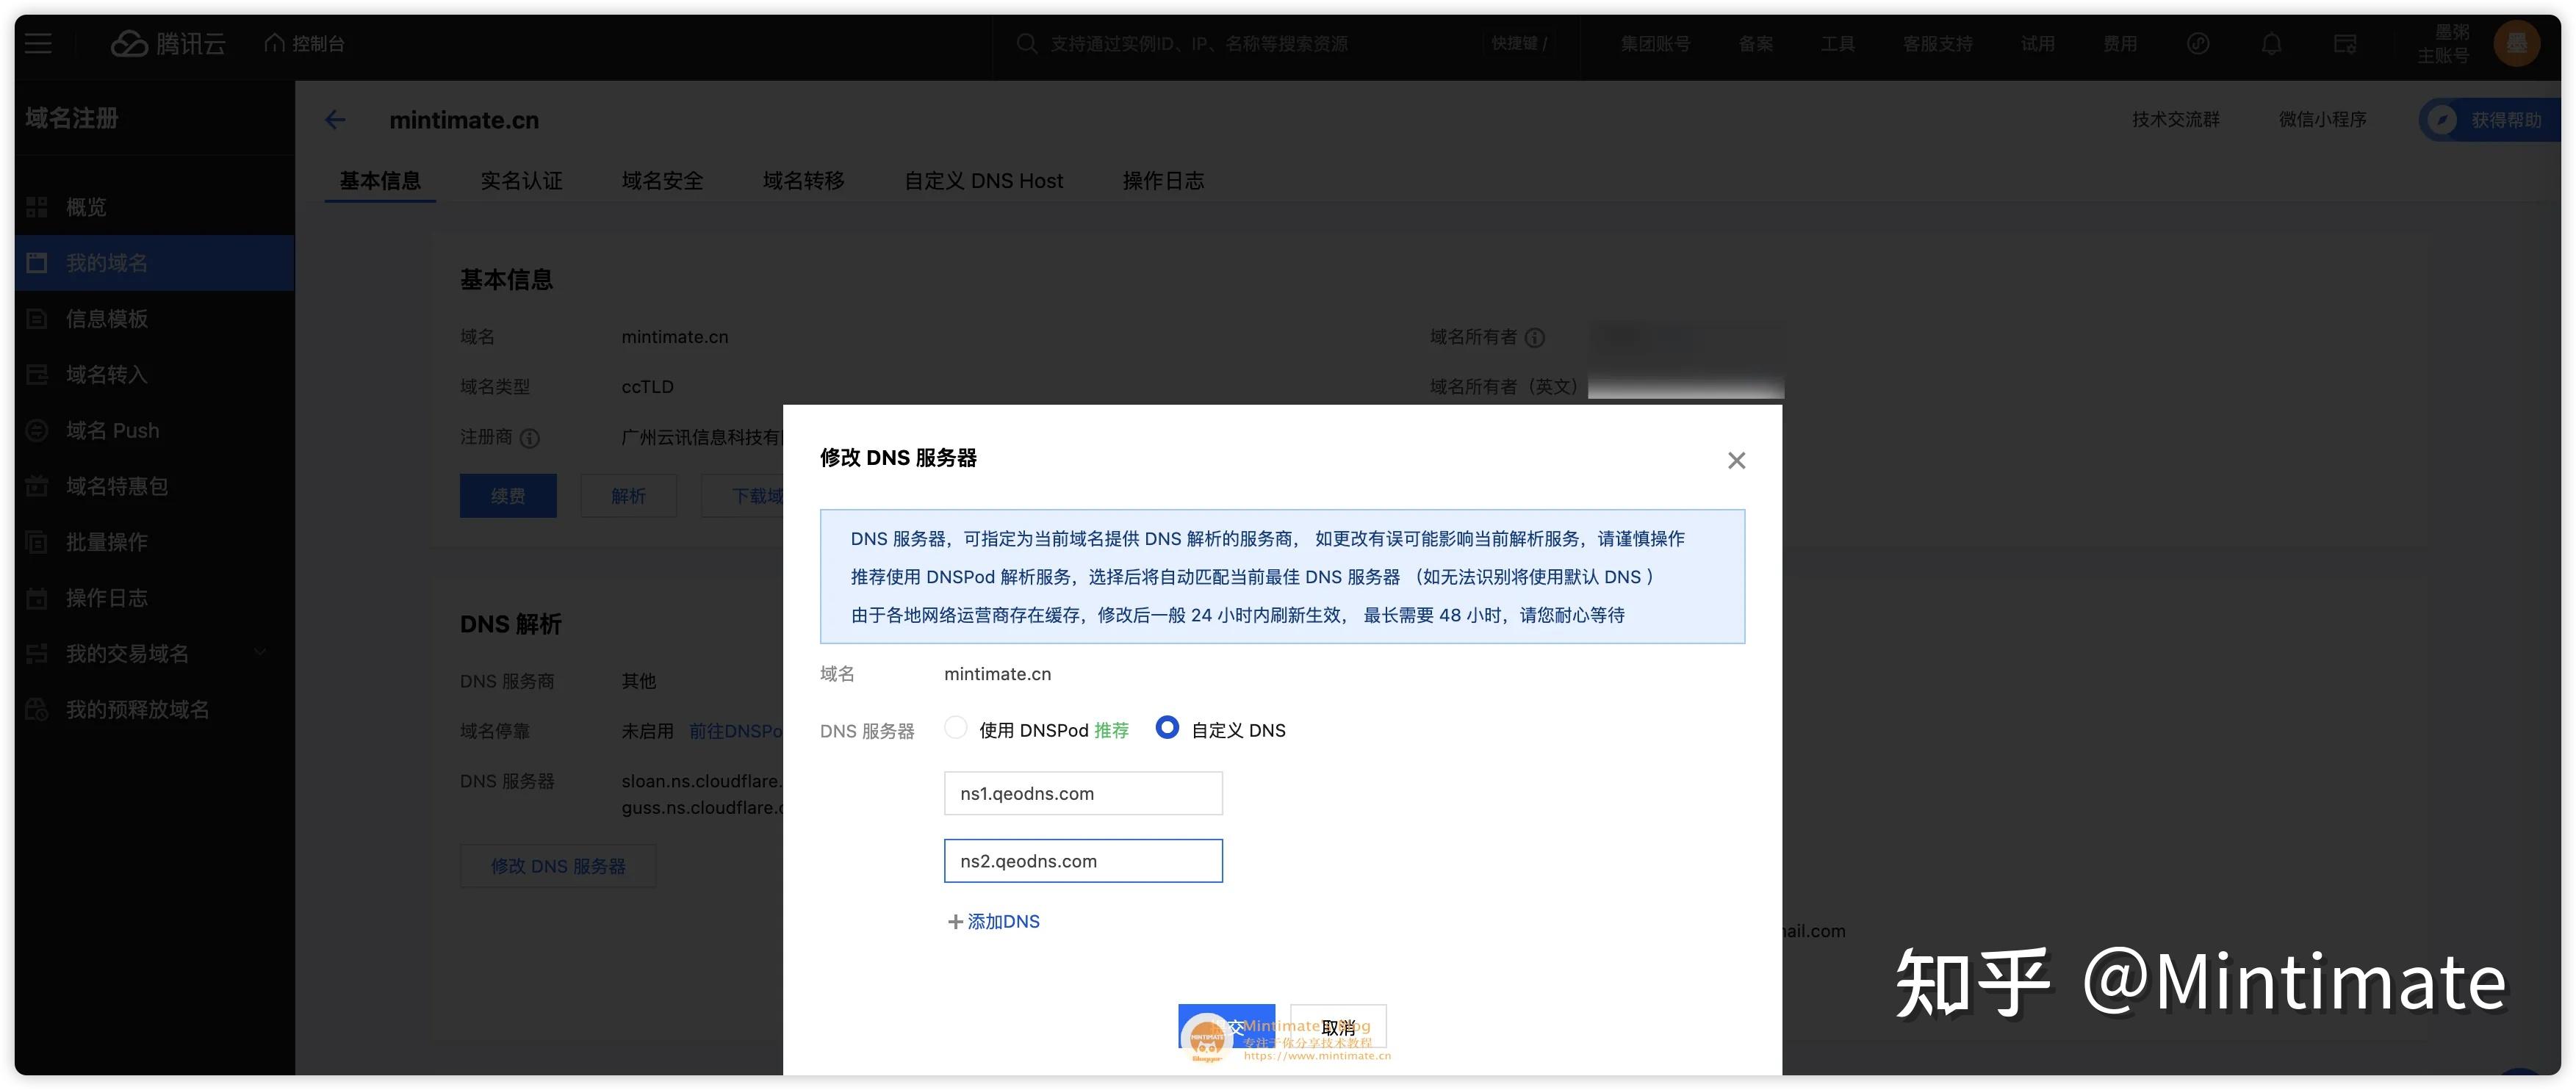This screenshot has height=1090, width=2576.
Task: Click the back arrow beside mintimate.cn
Action: point(336,119)
